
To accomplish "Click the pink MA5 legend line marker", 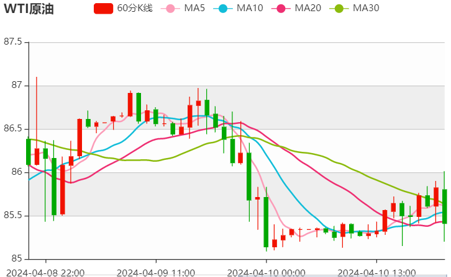I will pyautogui.click(x=170, y=9).
